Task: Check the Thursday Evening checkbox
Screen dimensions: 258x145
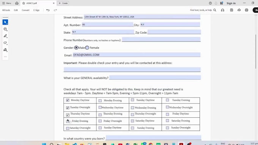Action: (100, 115)
